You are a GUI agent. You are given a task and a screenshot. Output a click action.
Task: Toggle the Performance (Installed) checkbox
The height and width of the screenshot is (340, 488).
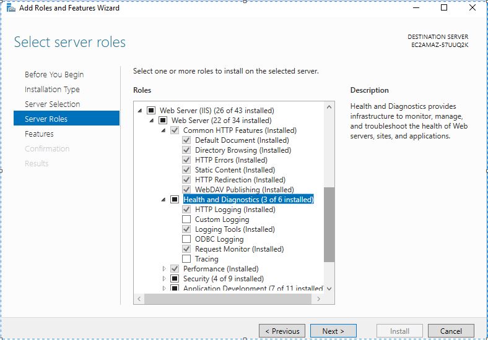(175, 268)
